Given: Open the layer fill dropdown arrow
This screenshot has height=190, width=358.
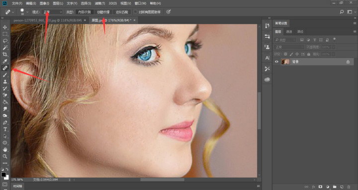Looking at the screenshot, I should (334, 54).
